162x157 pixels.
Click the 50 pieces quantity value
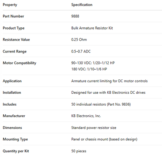point(79,151)
